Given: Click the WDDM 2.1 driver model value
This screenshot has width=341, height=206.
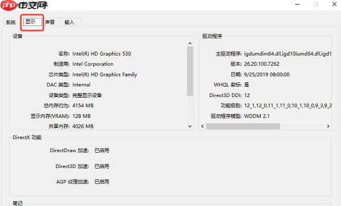Looking at the screenshot, I should point(257,116).
